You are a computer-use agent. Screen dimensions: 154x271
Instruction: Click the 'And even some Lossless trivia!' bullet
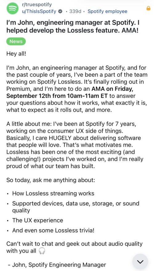[53, 230]
